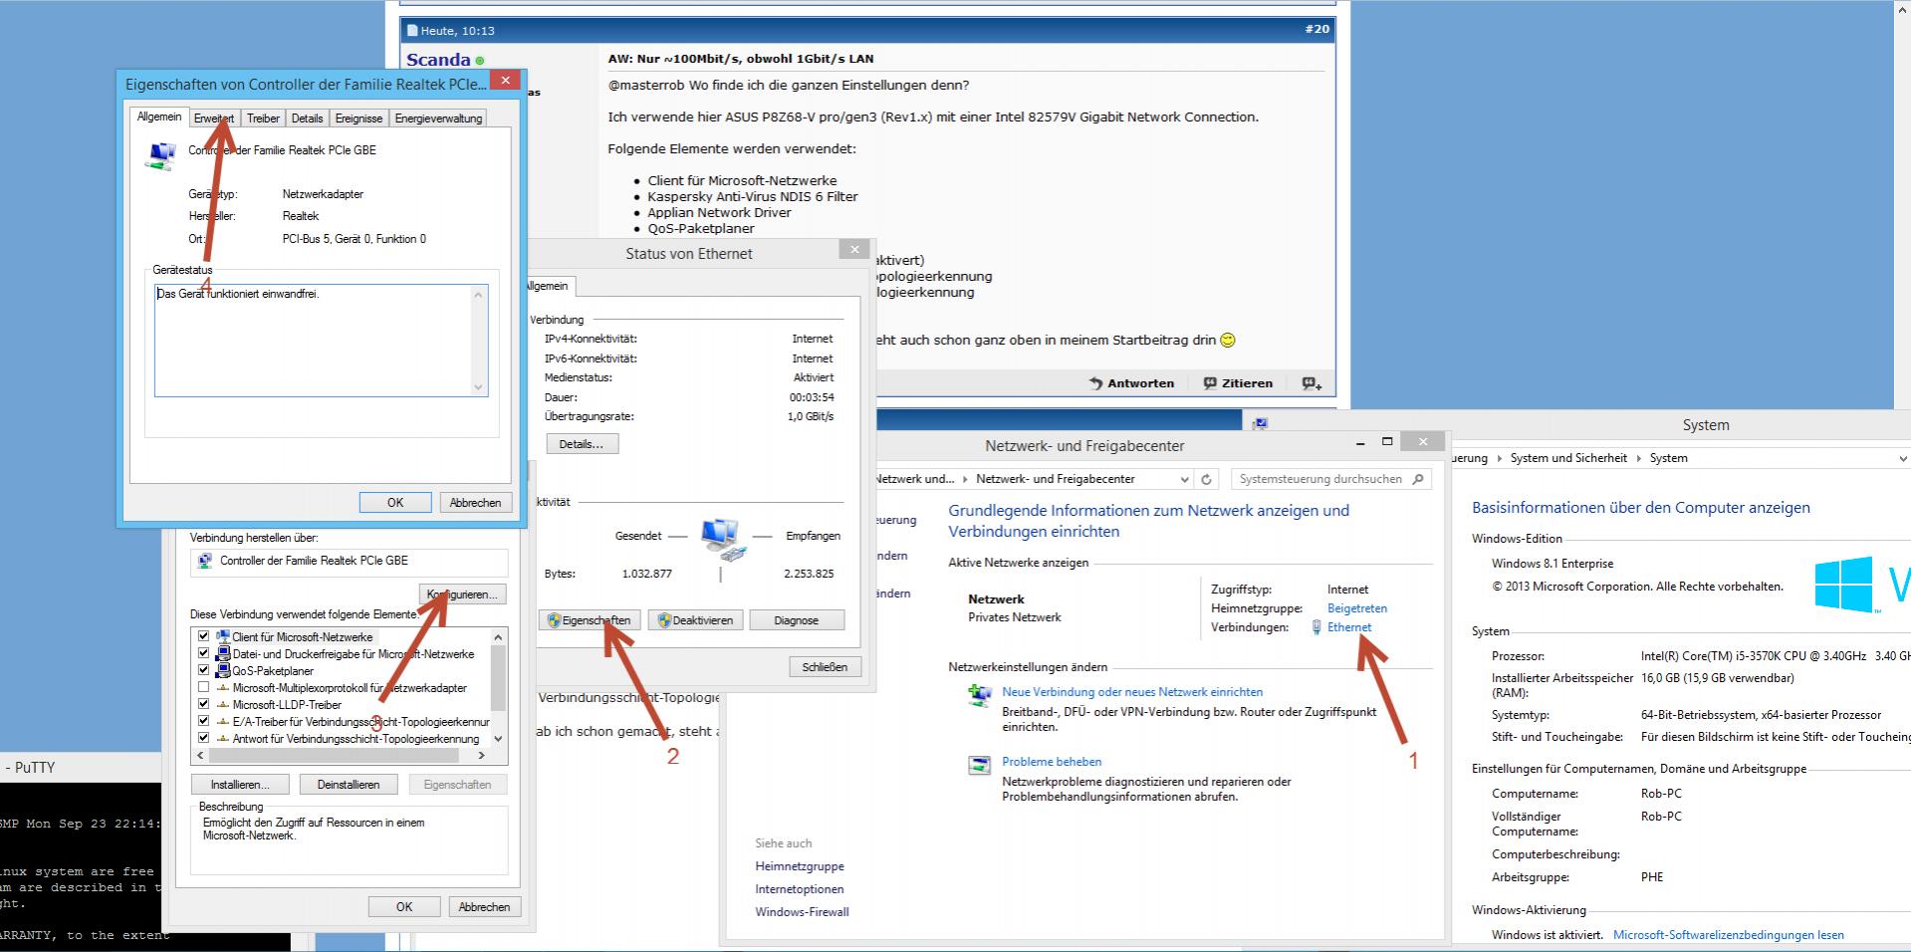
Task: Click the Ethernet plug icon next to Verbindungen
Action: [1316, 627]
